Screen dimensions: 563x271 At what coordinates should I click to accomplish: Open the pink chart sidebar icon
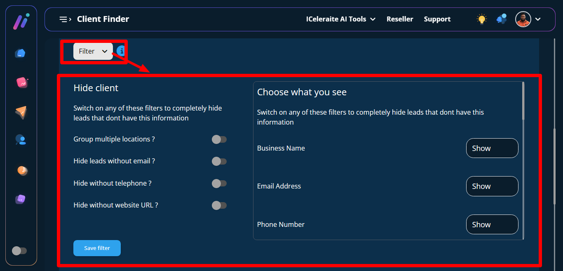[x=21, y=82]
